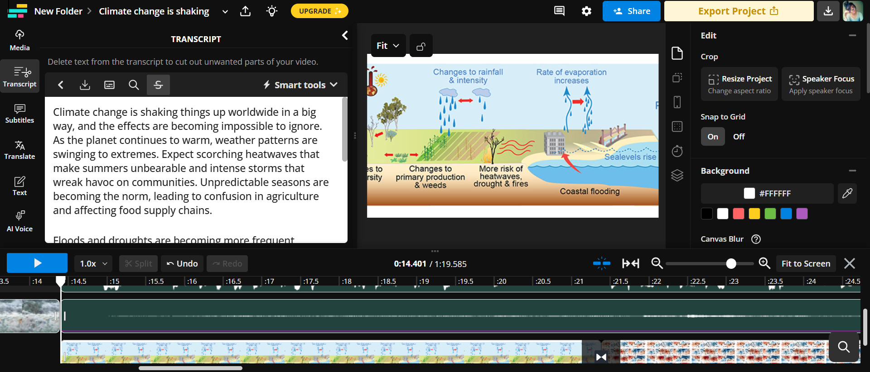Open the project title dropdown chevron

pos(225,11)
